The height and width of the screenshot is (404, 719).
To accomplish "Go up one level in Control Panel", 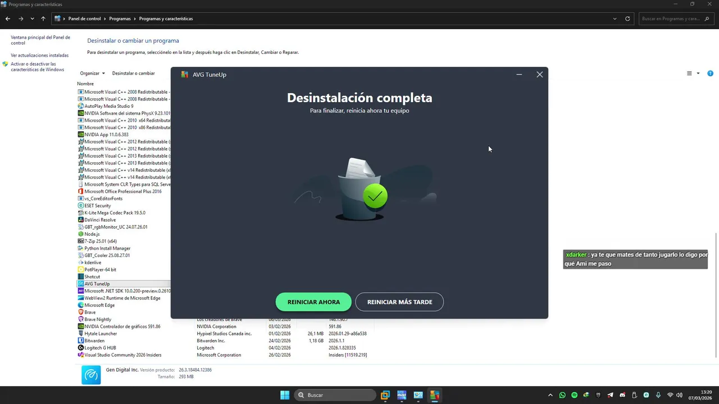I will pyautogui.click(x=43, y=19).
